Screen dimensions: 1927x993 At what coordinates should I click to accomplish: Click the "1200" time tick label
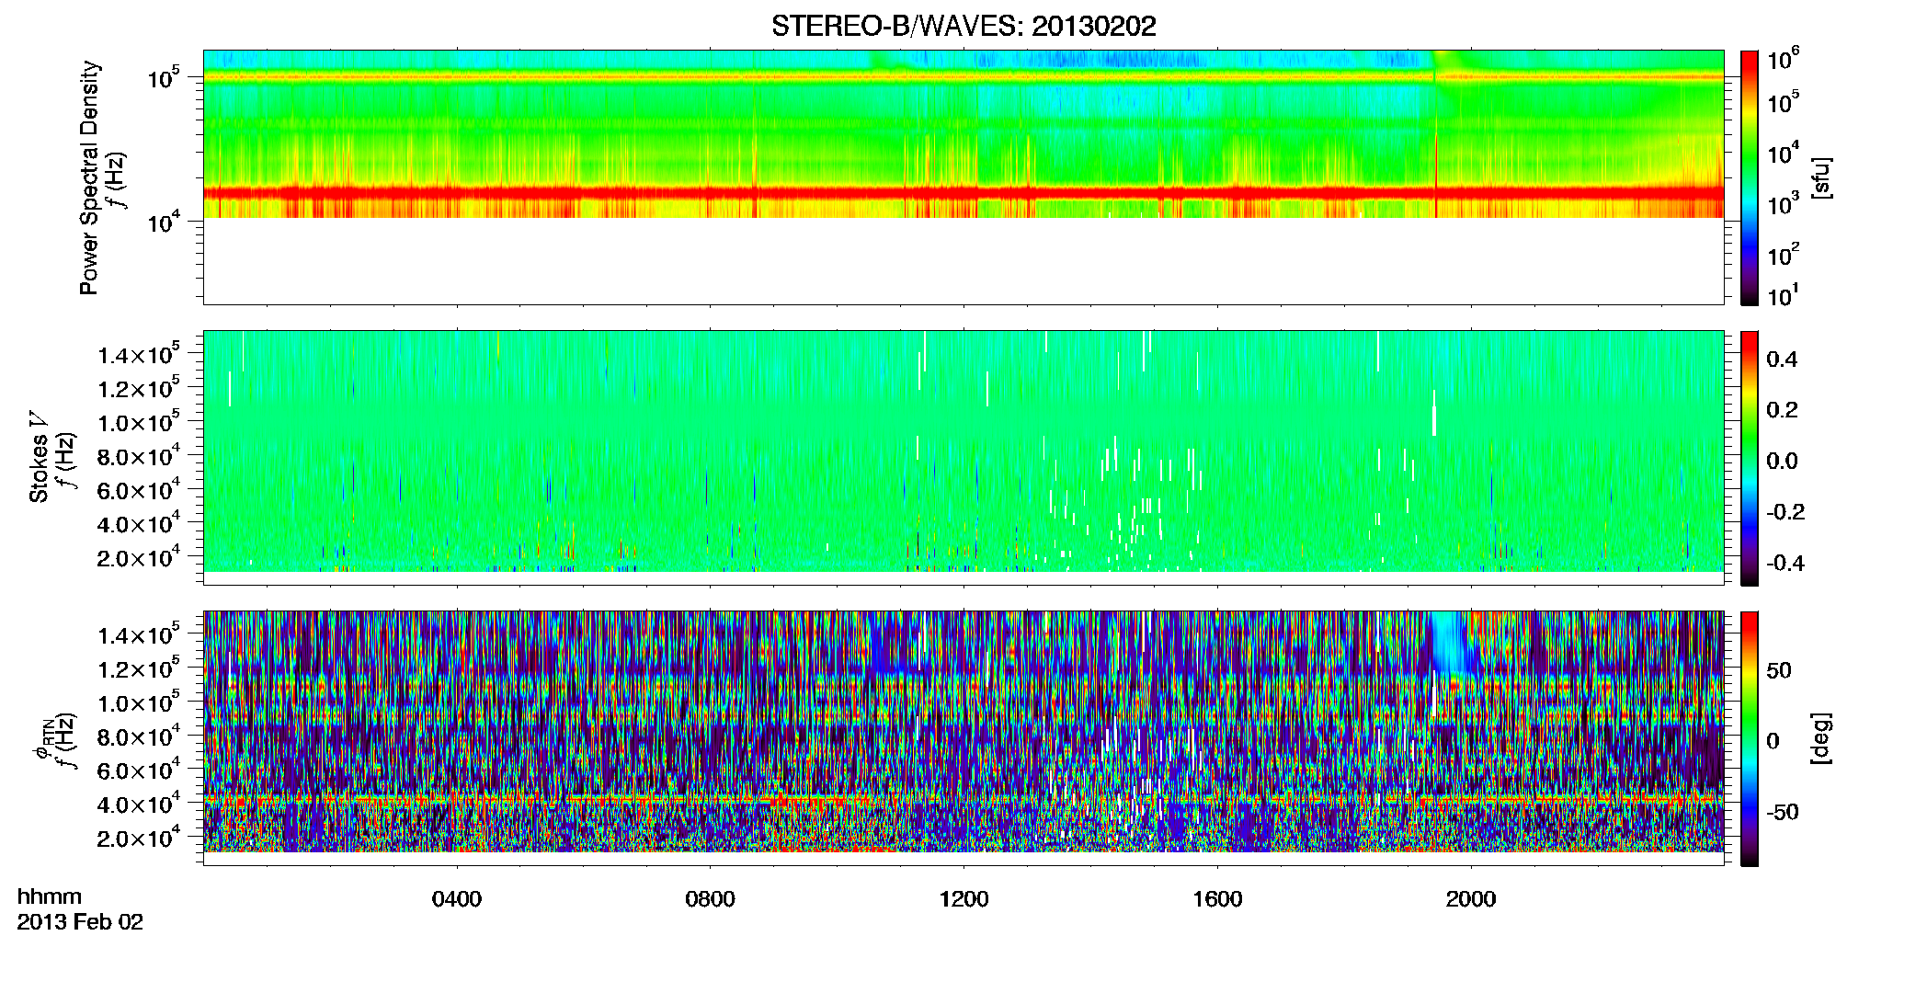pyautogui.click(x=963, y=899)
